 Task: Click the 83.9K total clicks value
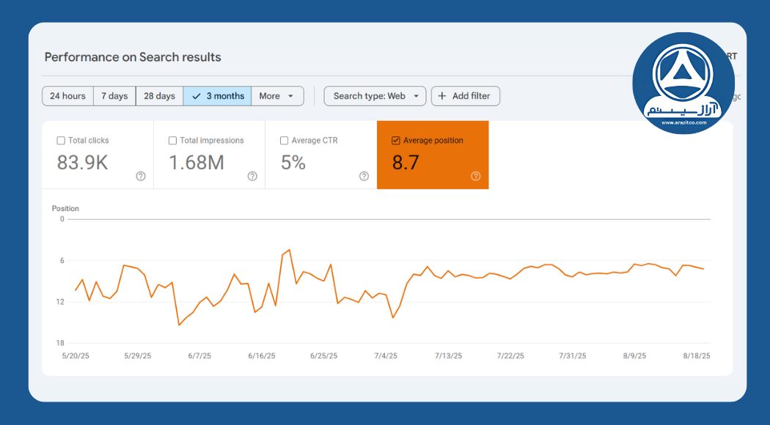coord(82,163)
